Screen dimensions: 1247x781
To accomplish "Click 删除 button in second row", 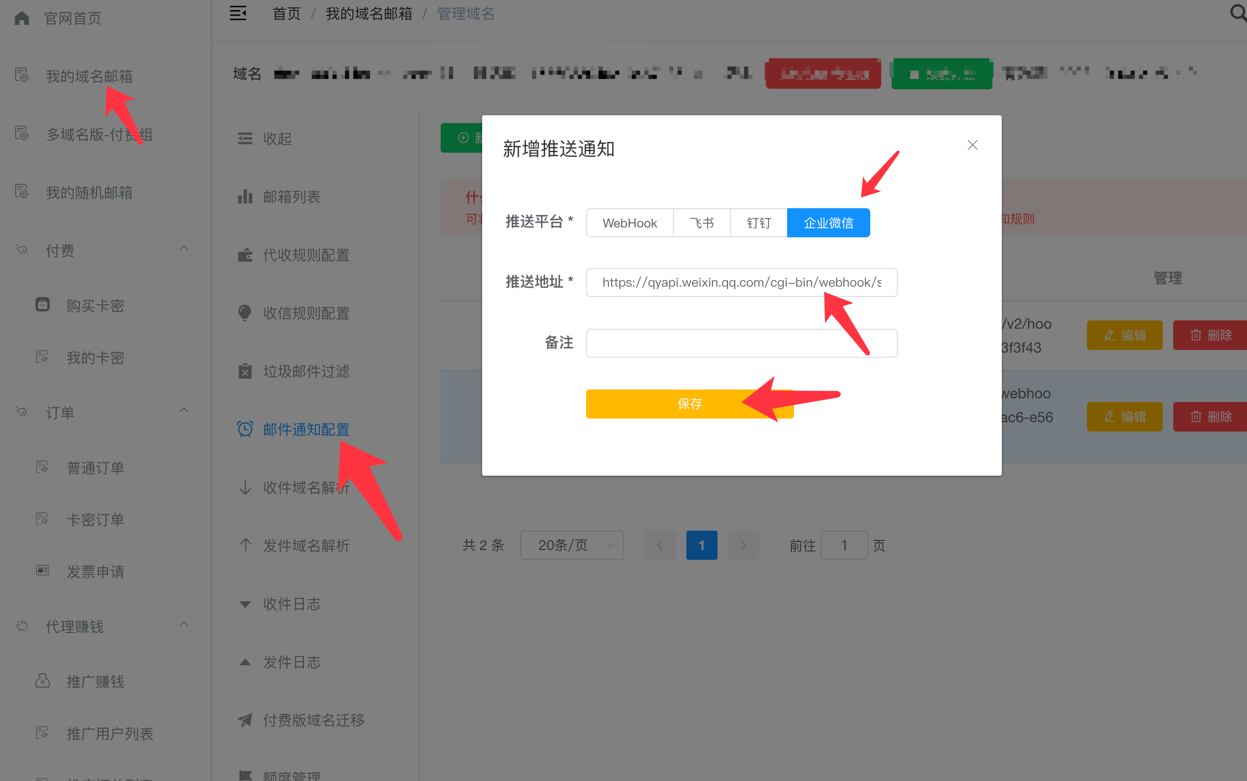I will click(1210, 417).
